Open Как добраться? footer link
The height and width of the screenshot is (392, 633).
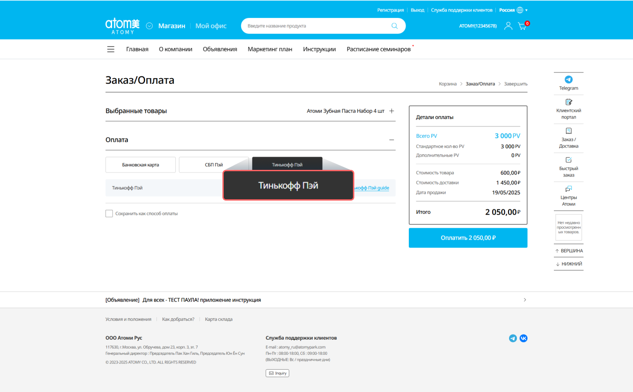[178, 319]
